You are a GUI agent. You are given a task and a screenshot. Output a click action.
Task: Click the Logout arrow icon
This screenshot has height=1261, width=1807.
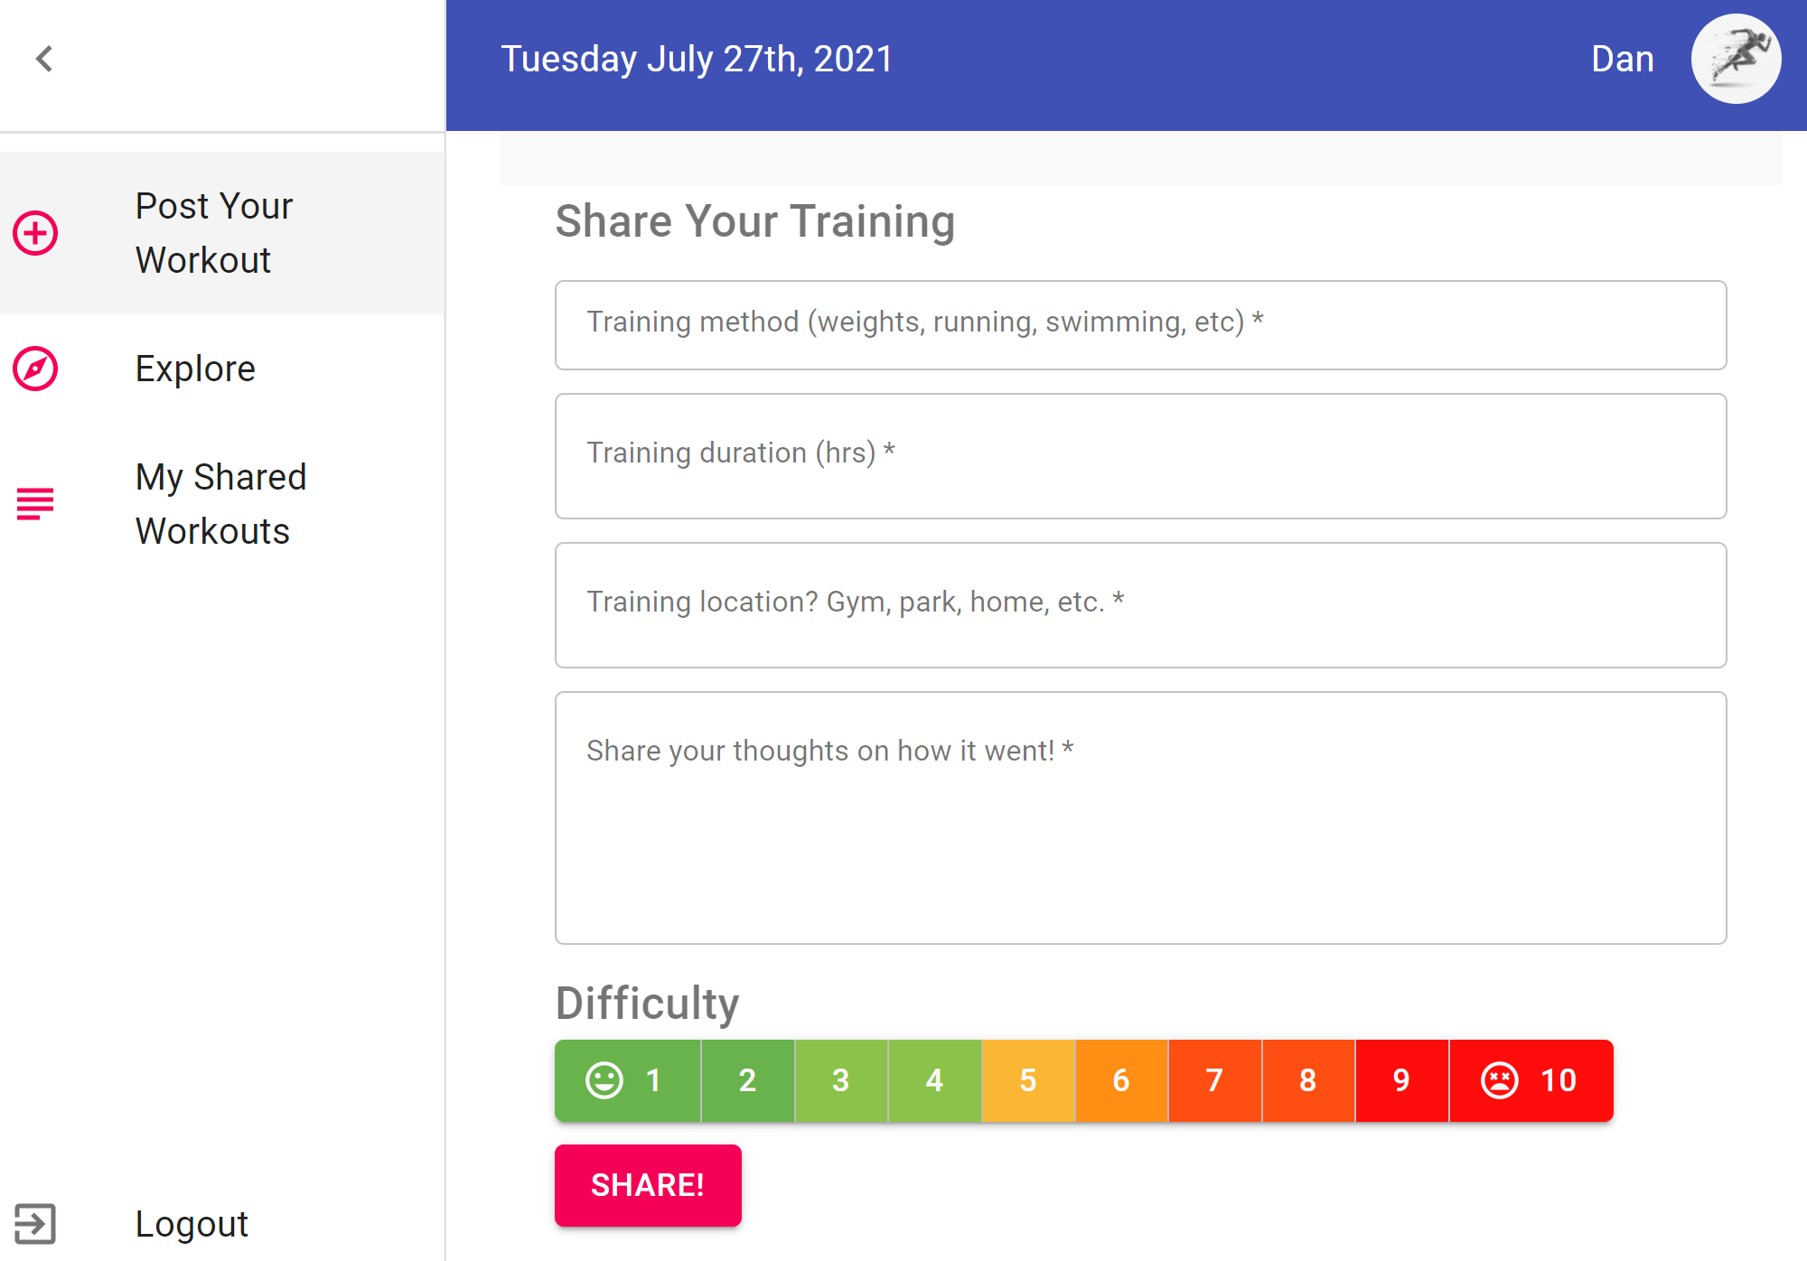coord(35,1224)
